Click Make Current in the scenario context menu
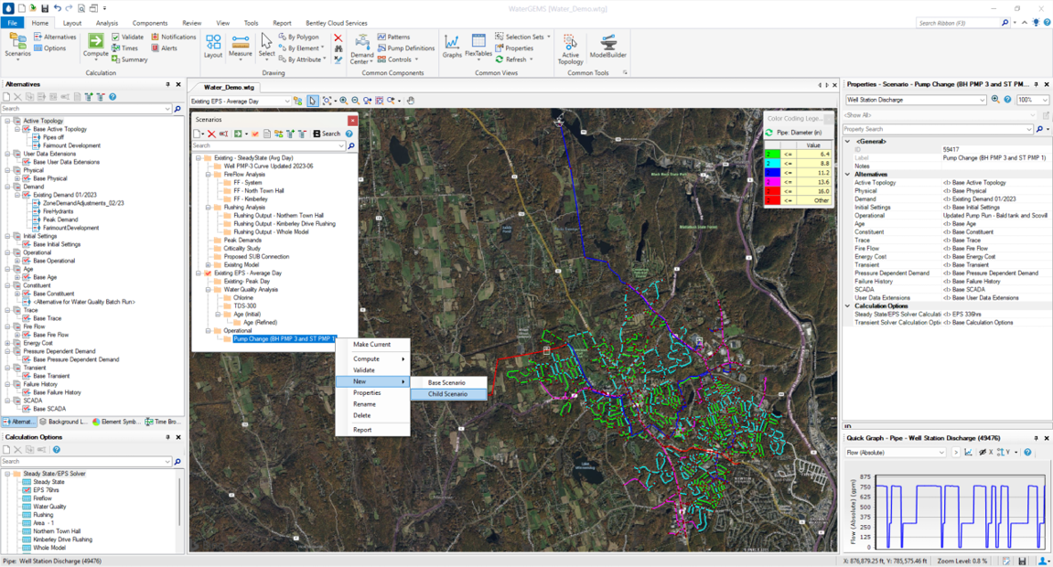Viewport: 1053px width, 567px height. [373, 345]
